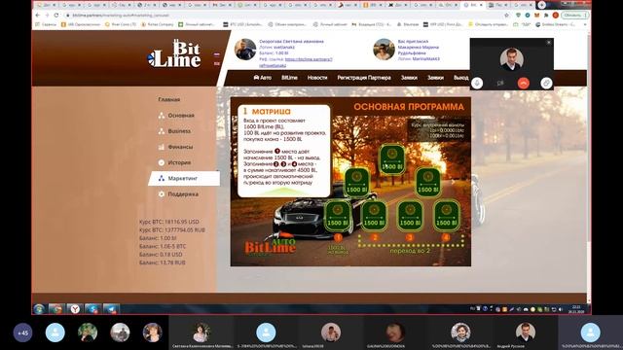Click the Основная sidebar icon
The height and width of the screenshot is (350, 623).
click(162, 116)
